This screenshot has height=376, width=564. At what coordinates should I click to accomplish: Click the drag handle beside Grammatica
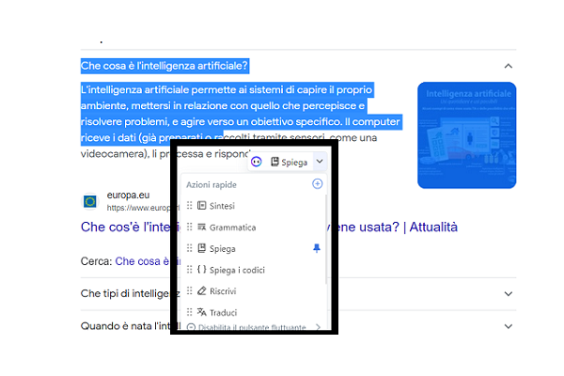tap(190, 227)
